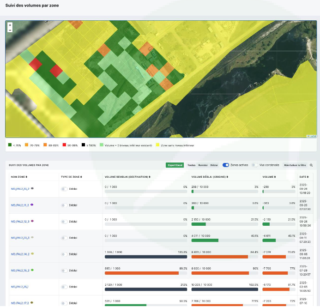Image resolution: width=320 pixels, height=307 pixels.
Task: Click the '70-79%' legend swatch
Action: click(x=26, y=145)
